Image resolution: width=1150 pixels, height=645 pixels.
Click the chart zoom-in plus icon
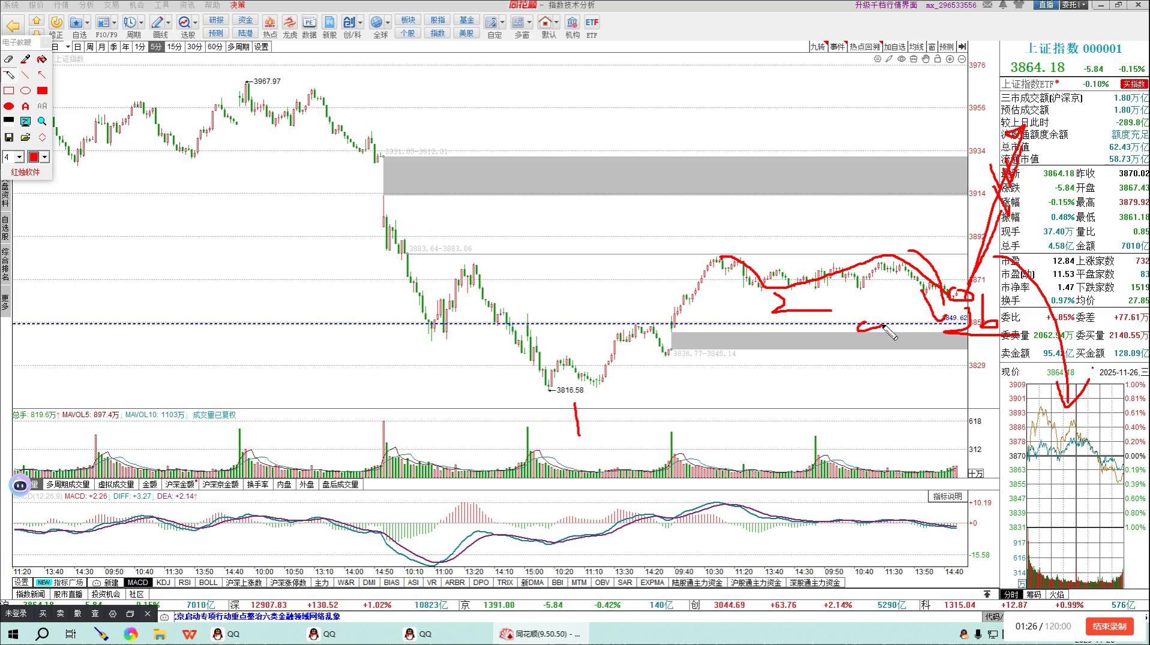[x=950, y=59]
